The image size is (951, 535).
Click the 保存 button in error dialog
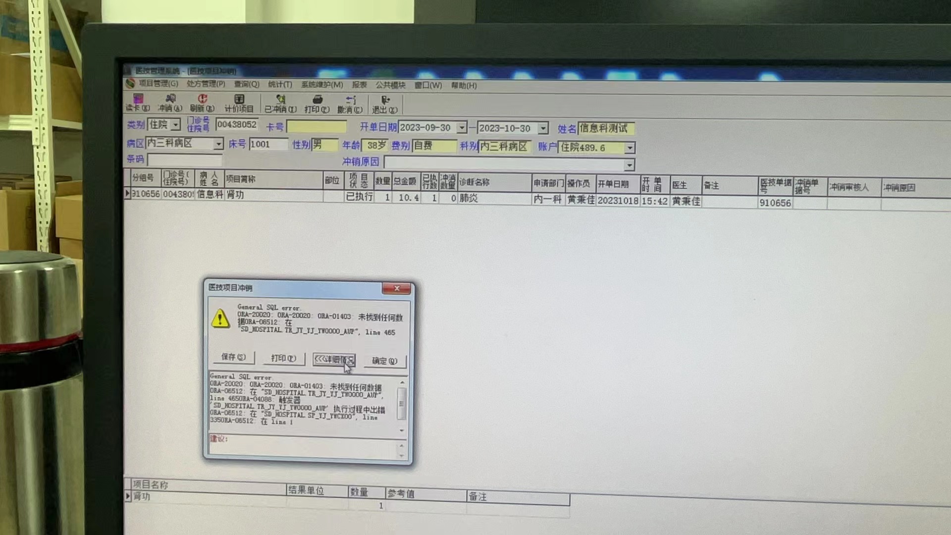233,357
